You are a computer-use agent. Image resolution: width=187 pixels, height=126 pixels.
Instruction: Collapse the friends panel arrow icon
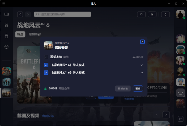point(180,119)
